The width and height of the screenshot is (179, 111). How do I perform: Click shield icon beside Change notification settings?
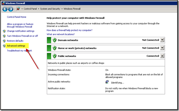coord(4,31)
